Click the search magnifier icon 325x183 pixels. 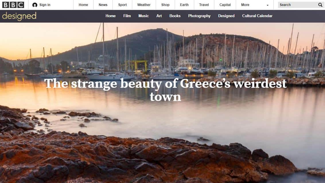(x=320, y=5)
